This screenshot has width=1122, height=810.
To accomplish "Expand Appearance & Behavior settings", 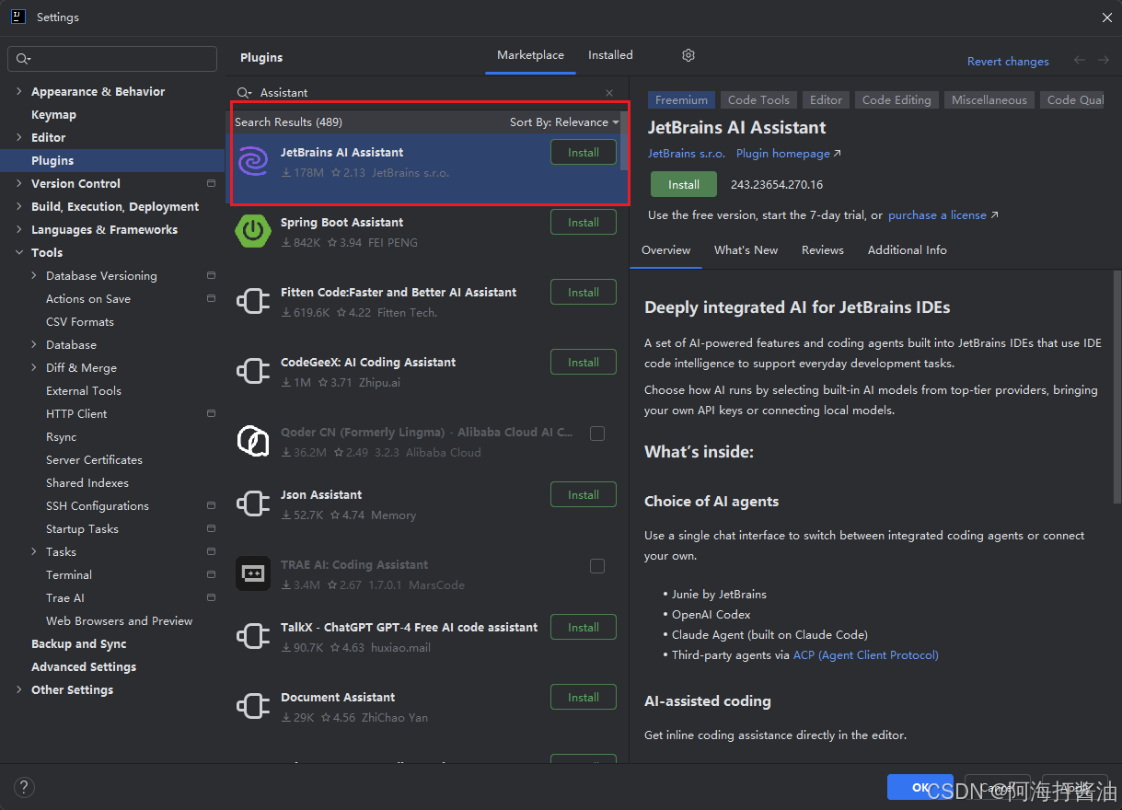I will click(x=19, y=92).
